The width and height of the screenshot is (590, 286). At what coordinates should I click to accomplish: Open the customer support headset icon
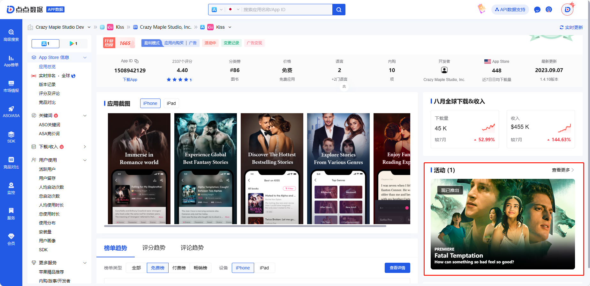click(549, 10)
